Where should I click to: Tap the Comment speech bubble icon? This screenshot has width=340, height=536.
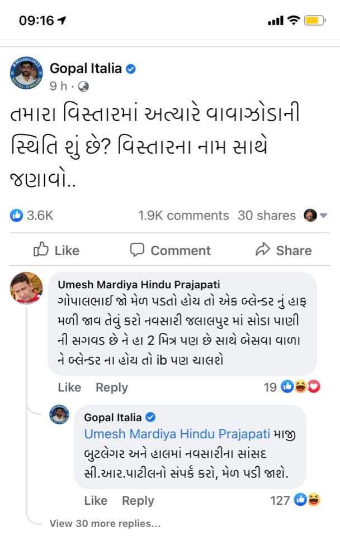(x=138, y=250)
